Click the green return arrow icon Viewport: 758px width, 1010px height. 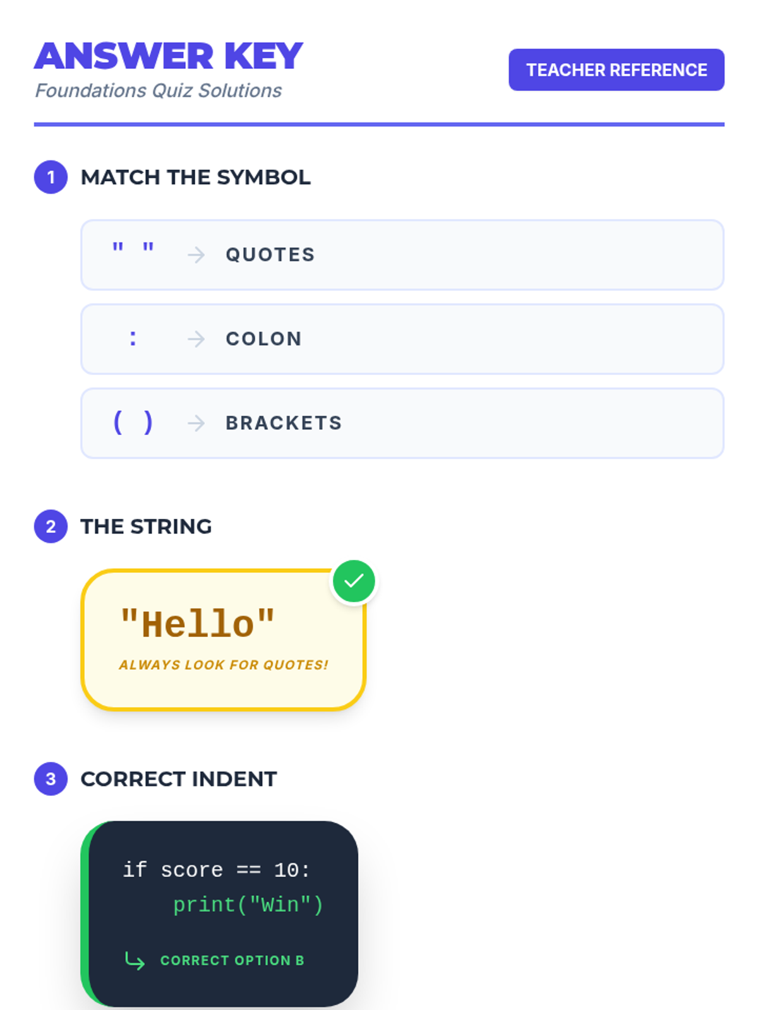(x=135, y=960)
